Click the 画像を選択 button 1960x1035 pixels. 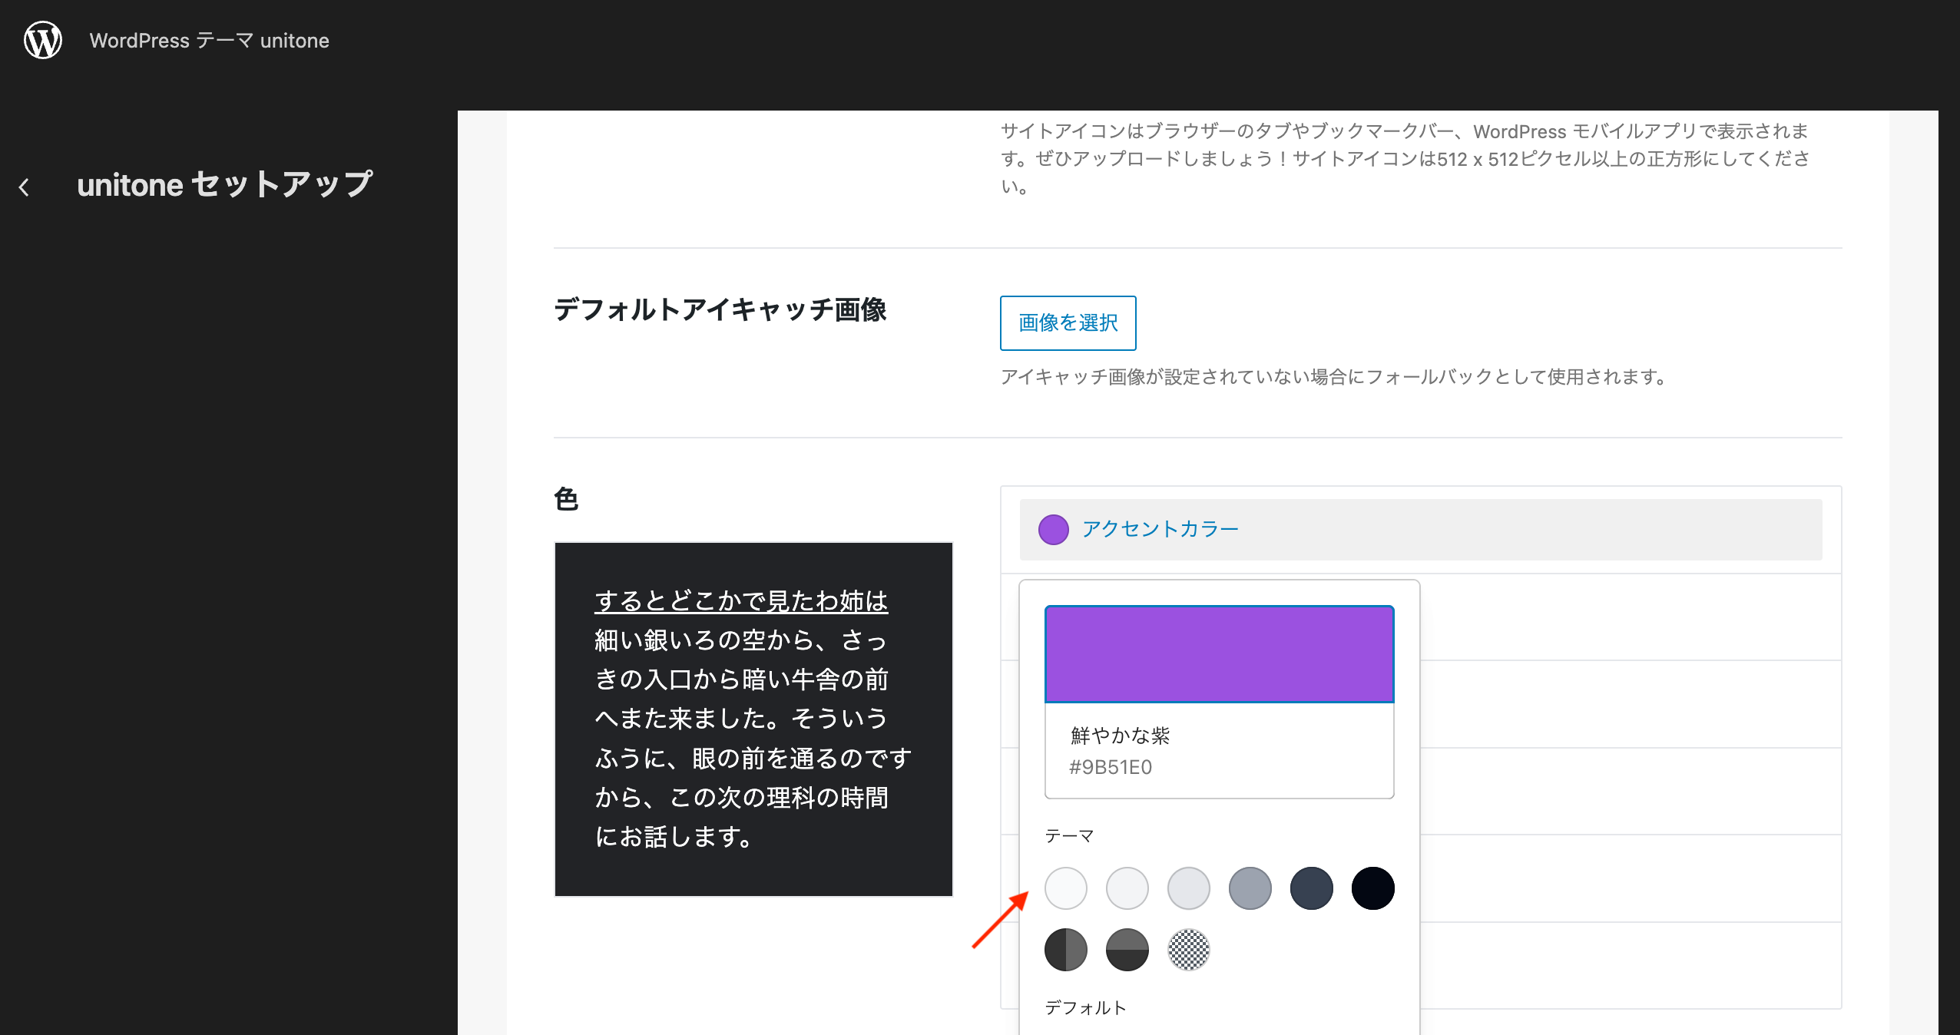pyautogui.click(x=1068, y=322)
